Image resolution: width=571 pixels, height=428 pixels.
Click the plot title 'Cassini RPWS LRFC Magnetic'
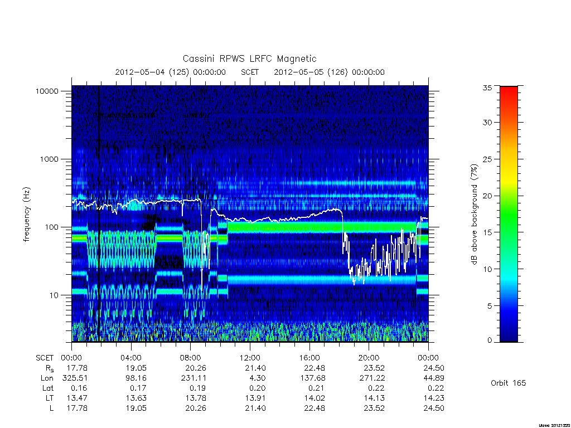[x=249, y=59]
